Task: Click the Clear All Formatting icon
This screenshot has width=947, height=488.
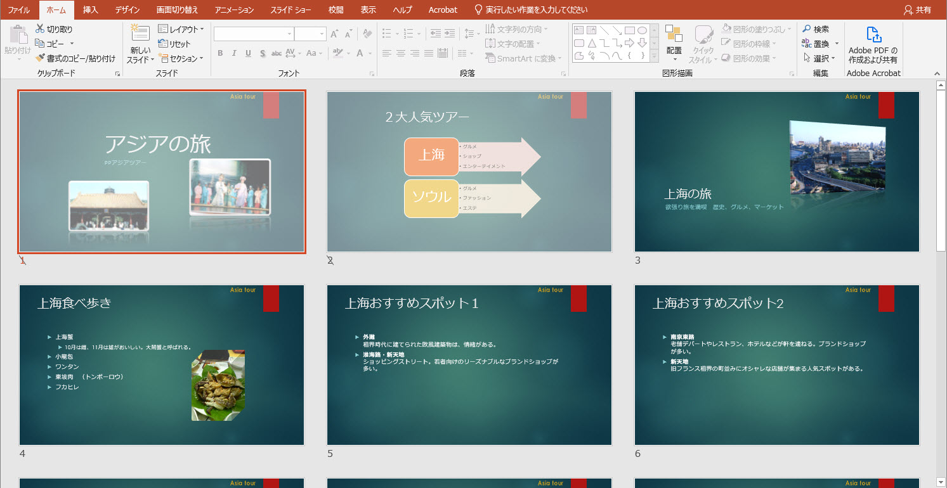Action: pos(367,34)
